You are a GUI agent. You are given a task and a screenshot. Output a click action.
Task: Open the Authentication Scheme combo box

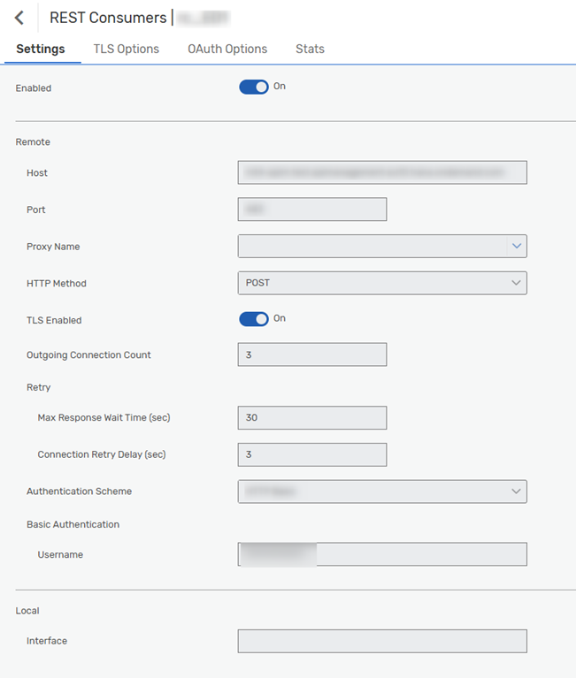(x=372, y=491)
